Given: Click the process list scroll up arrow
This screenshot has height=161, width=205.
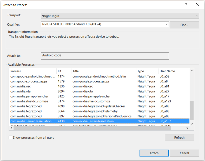Looking at the screenshot, I should [x=192, y=71].
